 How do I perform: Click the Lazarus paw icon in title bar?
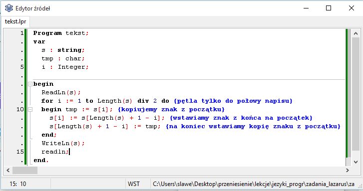(x=9, y=8)
